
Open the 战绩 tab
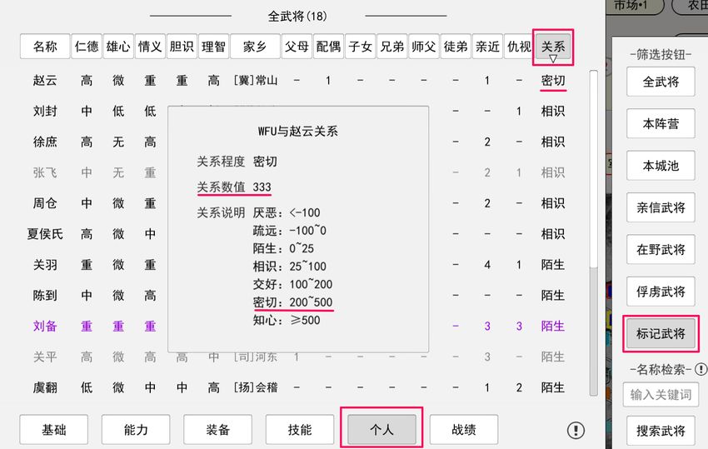point(464,430)
